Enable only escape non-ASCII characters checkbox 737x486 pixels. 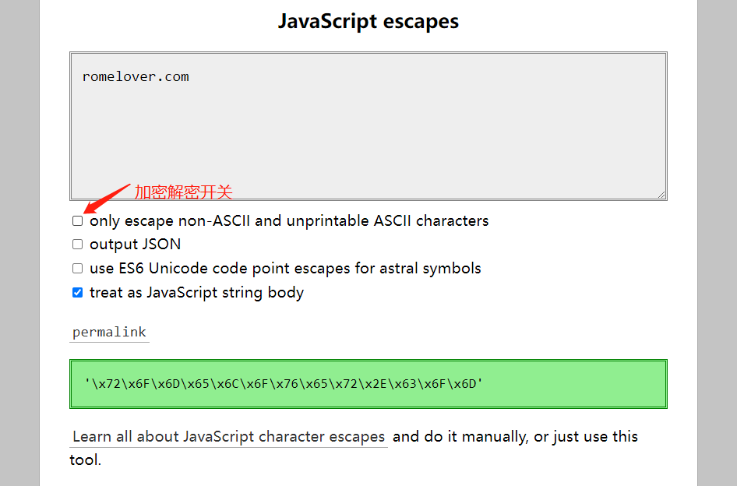click(77, 221)
